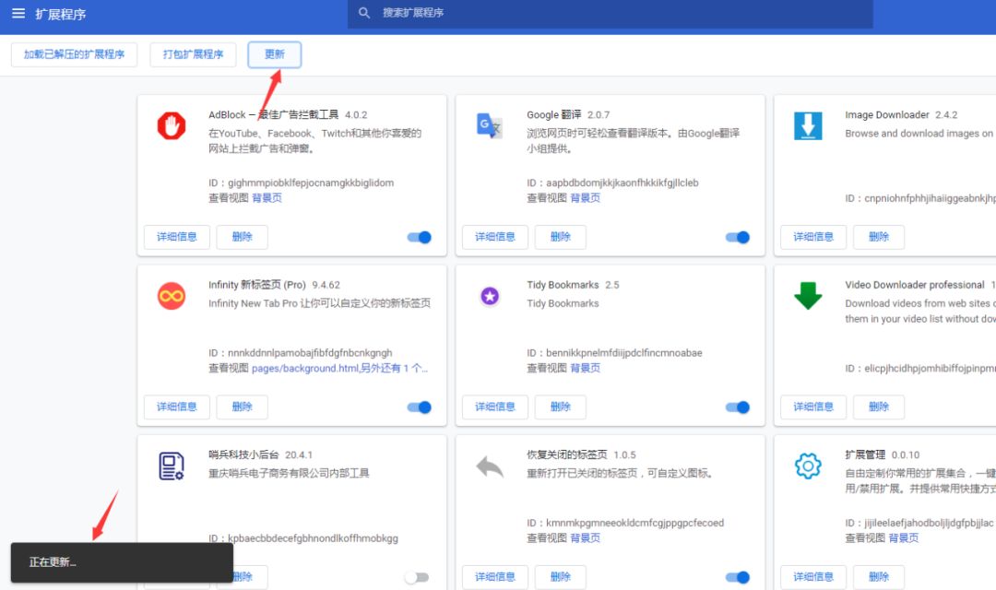The height and width of the screenshot is (590, 996).
Task: Turn off the Tidy Bookmarks toggle
Action: coord(738,407)
